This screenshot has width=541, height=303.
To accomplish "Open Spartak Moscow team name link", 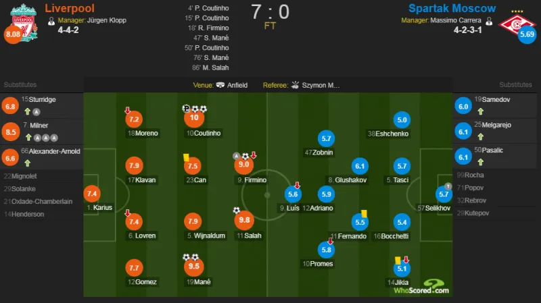I will click(x=452, y=8).
